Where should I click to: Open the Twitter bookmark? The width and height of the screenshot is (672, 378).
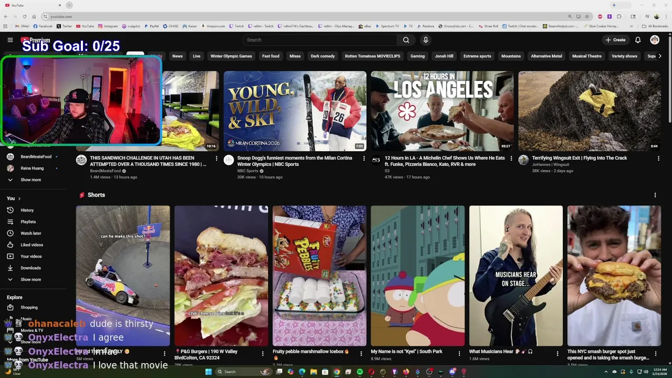(x=64, y=26)
